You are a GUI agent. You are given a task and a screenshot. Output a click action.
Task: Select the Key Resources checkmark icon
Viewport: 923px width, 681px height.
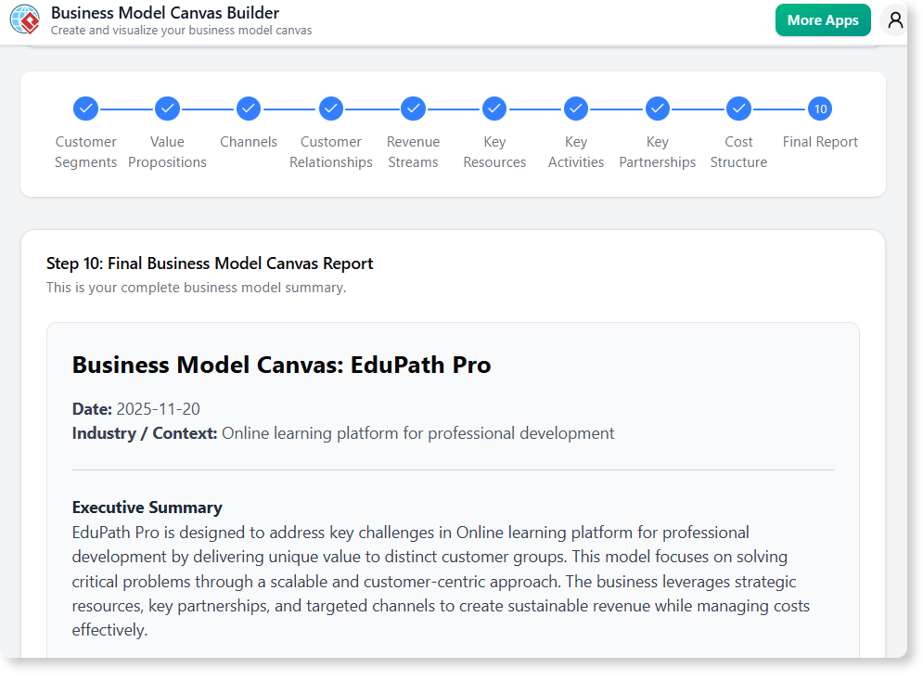pos(494,109)
